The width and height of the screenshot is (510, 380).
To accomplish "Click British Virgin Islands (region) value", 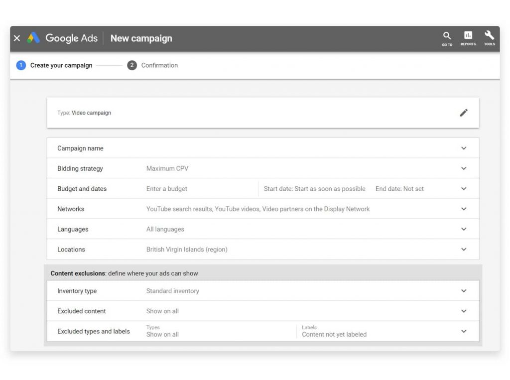I will (x=187, y=250).
